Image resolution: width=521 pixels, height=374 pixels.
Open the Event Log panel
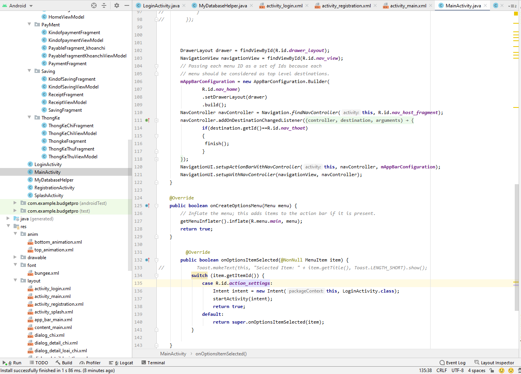click(452, 363)
